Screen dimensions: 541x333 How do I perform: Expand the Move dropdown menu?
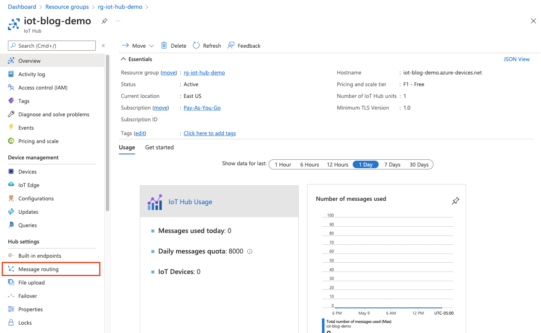pos(151,46)
